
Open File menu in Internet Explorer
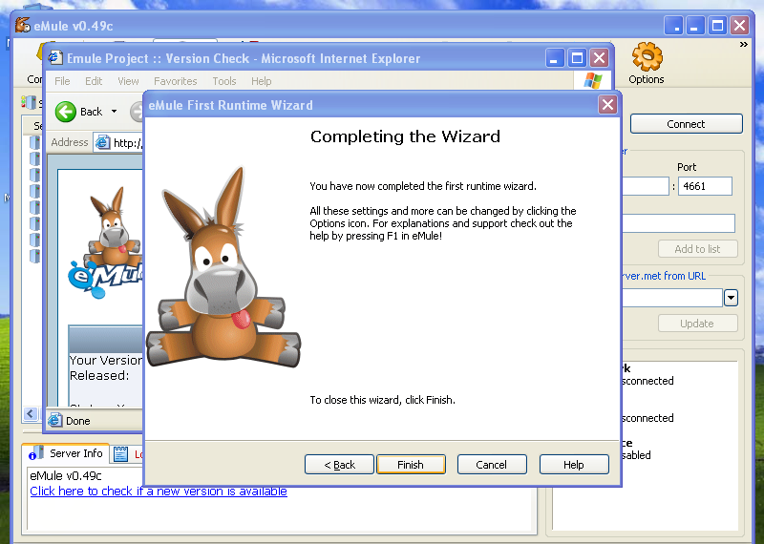point(62,81)
